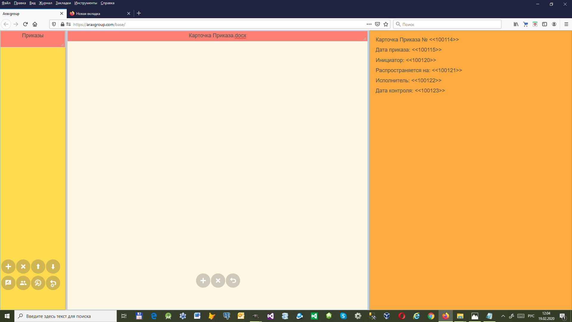
Task: Click the edit comment bubble icon
Action: 8,283
